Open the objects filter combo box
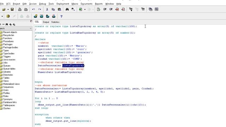This screenshot has height=127, width=226. [x=16, y=28]
